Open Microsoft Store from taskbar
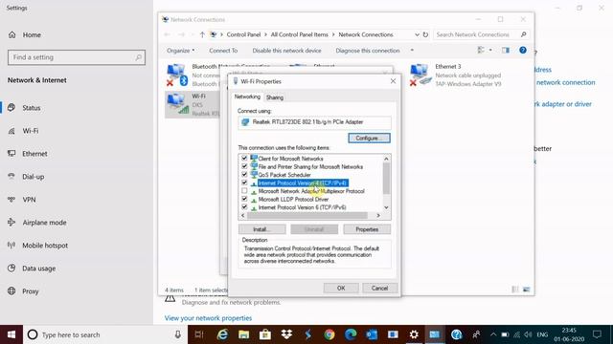This screenshot has width=613, height=344. [265, 334]
